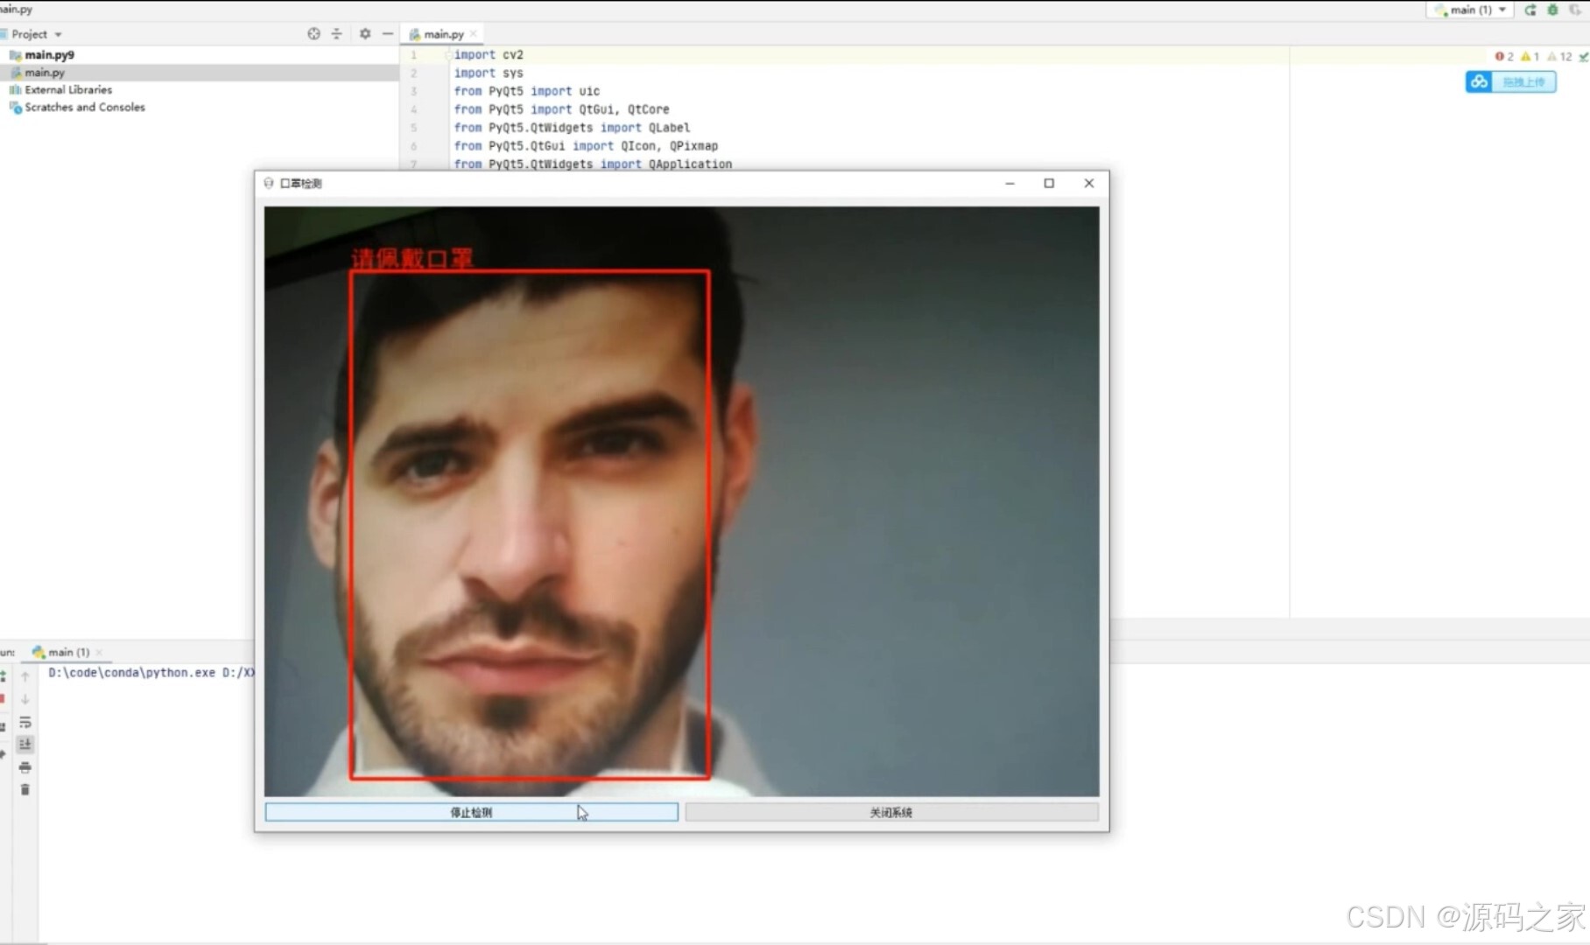Click the warnings count badge showing 1
Screen dimensions: 1590x945
tap(1530, 55)
